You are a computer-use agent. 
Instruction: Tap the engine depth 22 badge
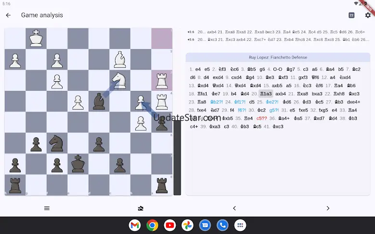[351, 15]
